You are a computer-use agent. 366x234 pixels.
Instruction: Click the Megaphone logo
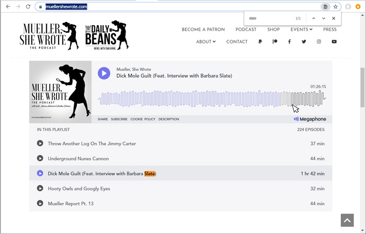310,119
